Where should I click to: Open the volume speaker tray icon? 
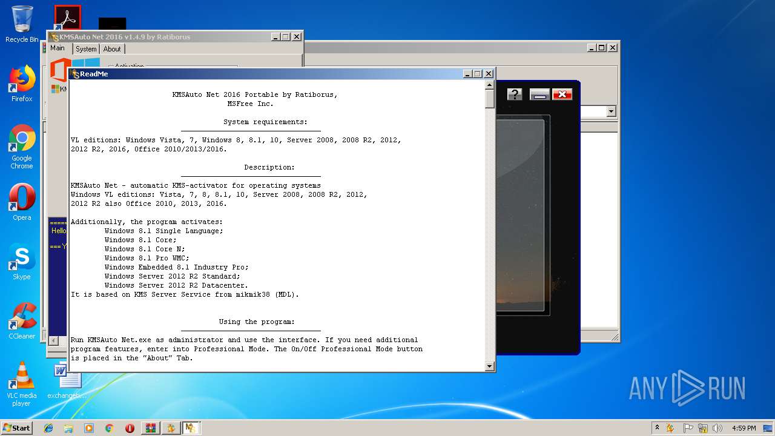717,428
